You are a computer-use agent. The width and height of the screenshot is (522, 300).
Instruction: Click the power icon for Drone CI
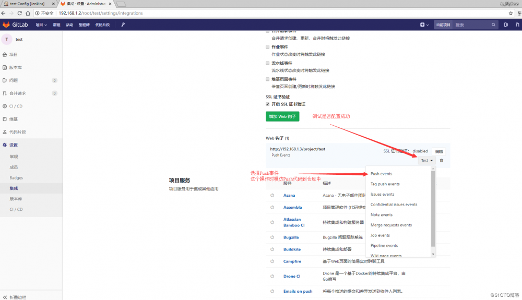(x=272, y=276)
